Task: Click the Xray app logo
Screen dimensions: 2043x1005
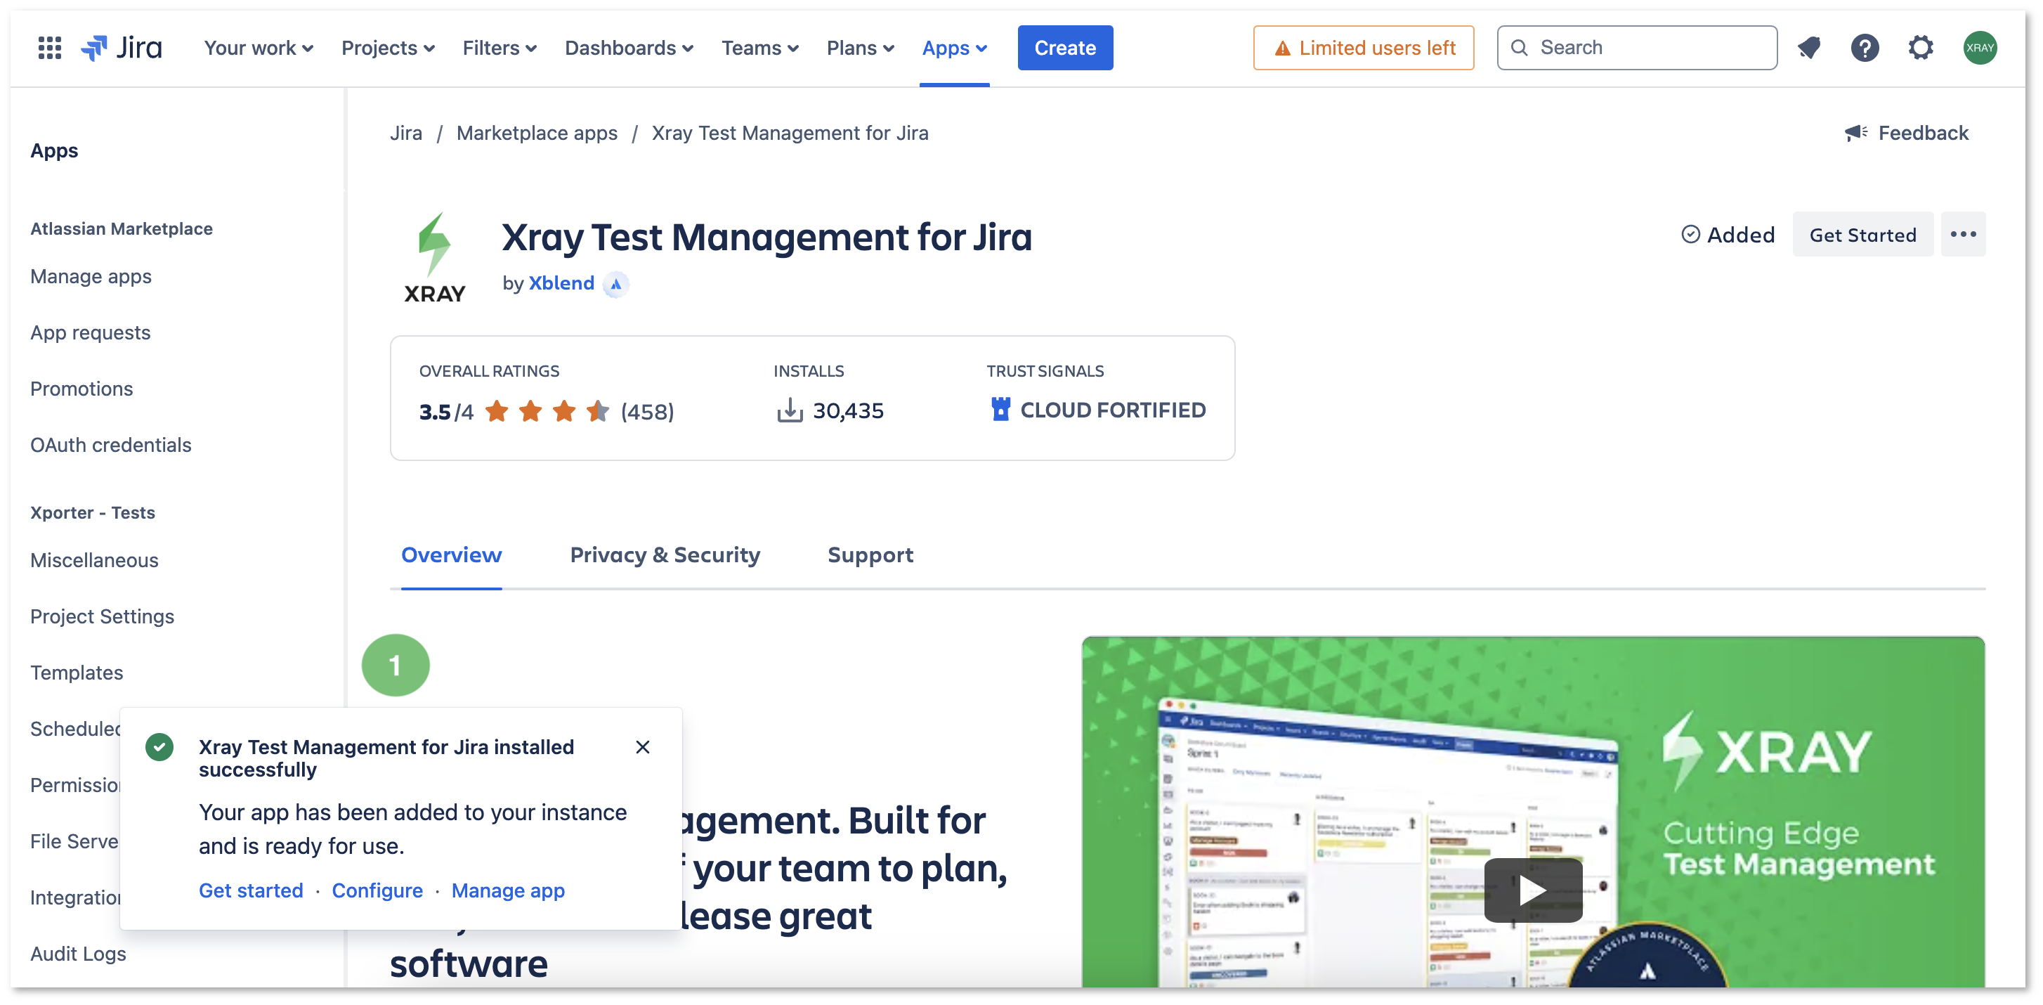Action: coord(435,258)
